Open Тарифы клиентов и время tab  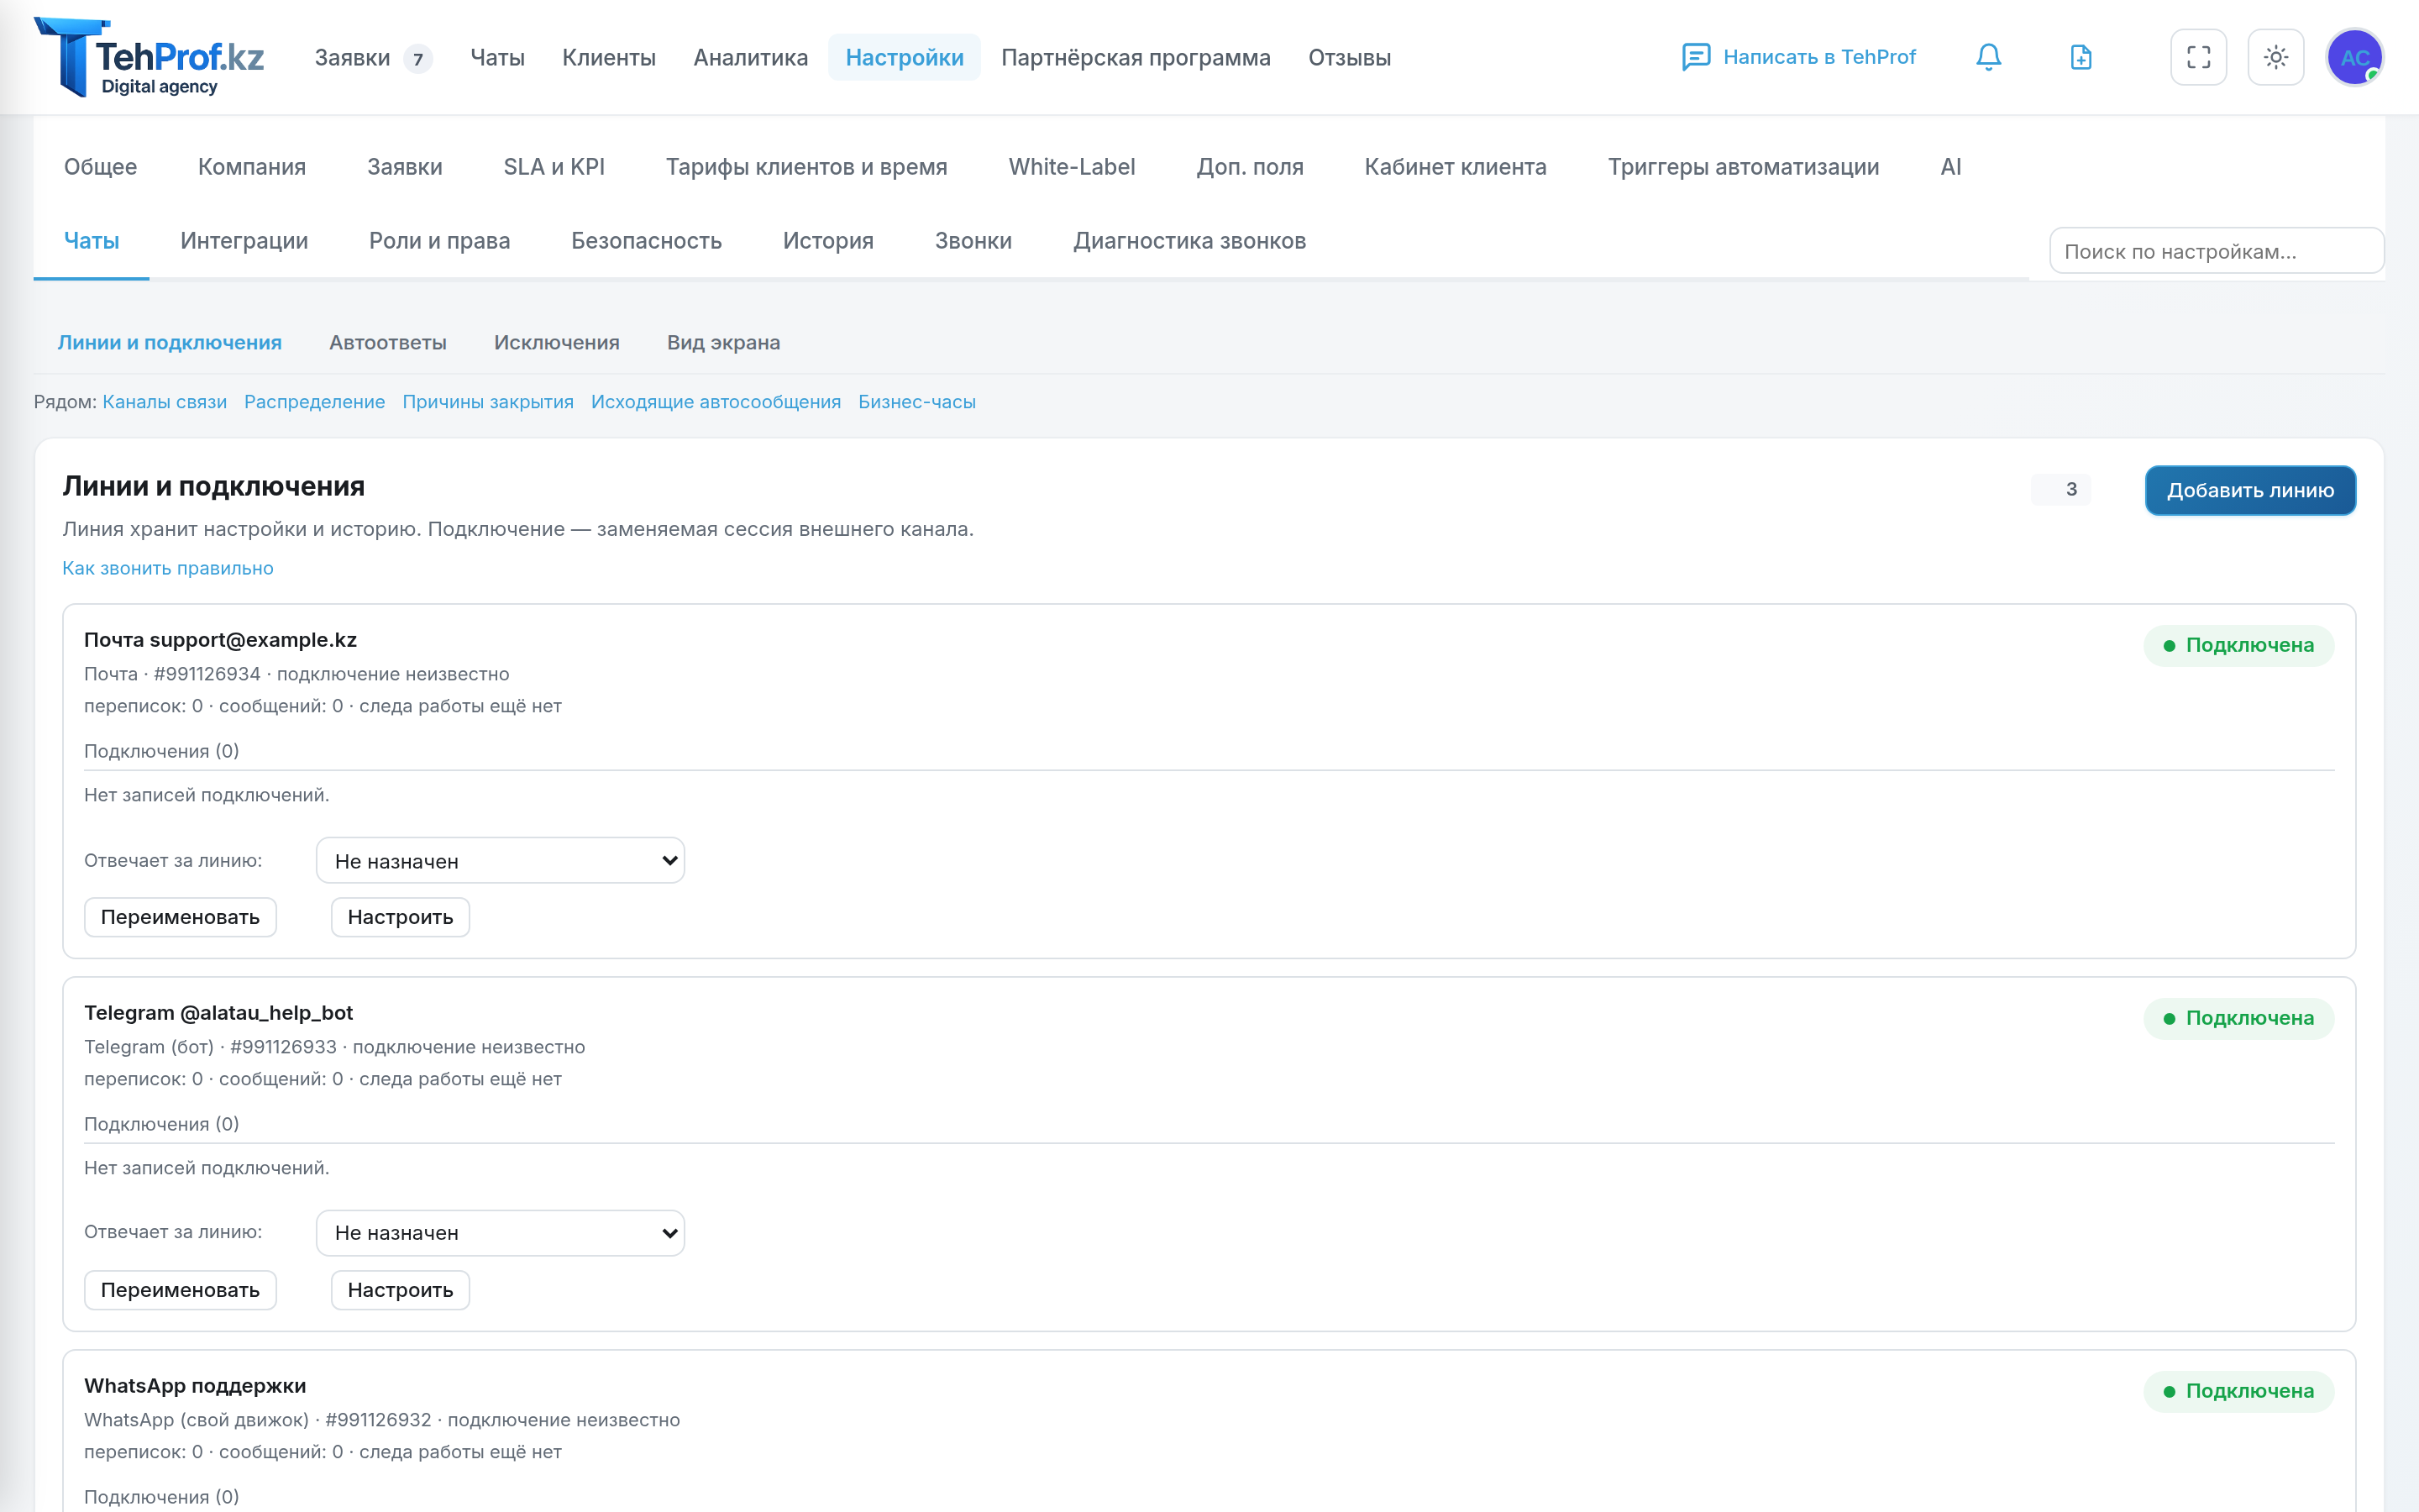coord(806,167)
